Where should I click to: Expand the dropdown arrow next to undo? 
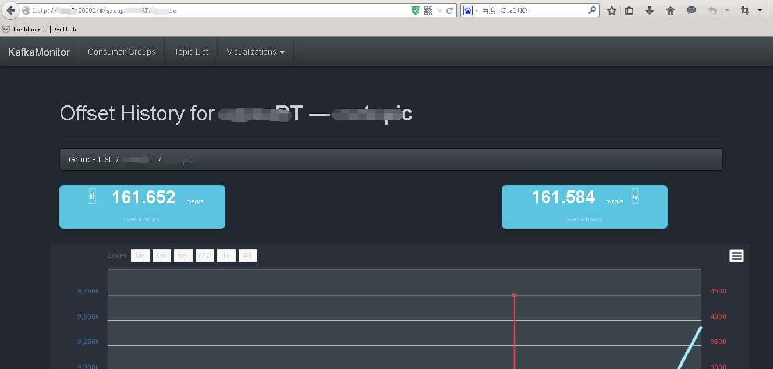[x=727, y=10]
